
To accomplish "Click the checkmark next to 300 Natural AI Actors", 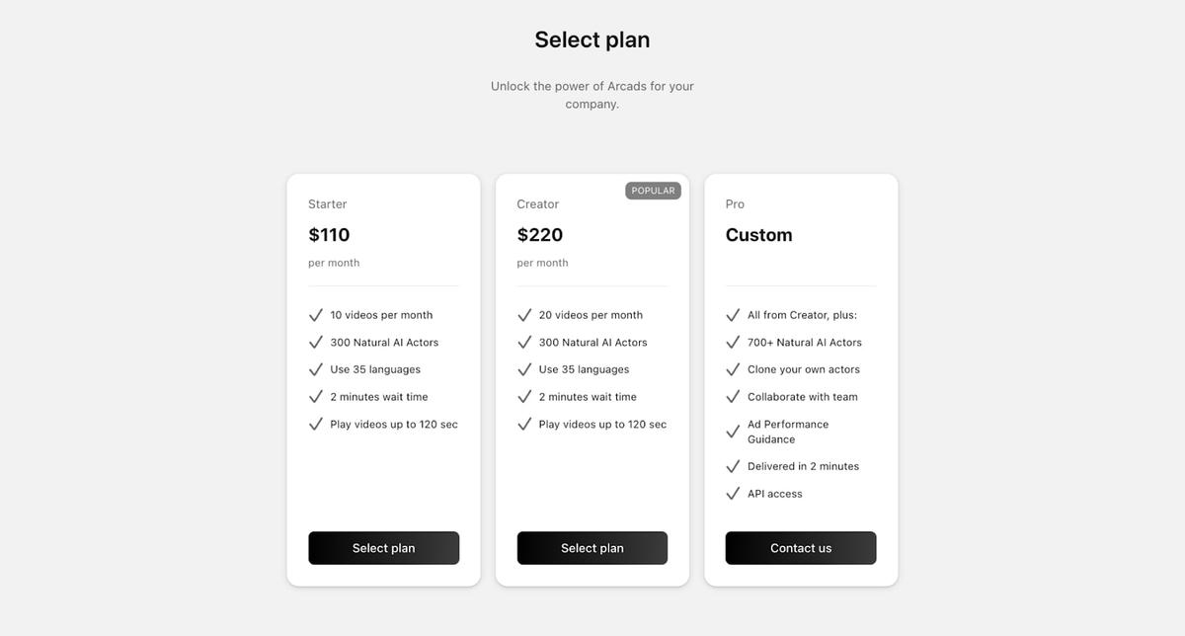I will point(316,342).
